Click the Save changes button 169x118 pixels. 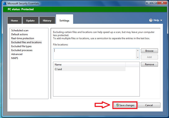coord(125,105)
